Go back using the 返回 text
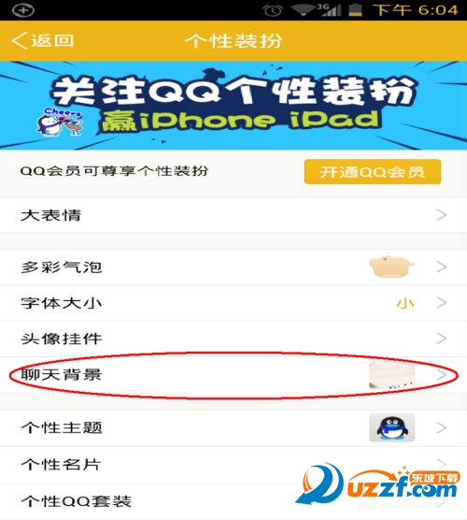The height and width of the screenshot is (520, 467). pos(52,41)
